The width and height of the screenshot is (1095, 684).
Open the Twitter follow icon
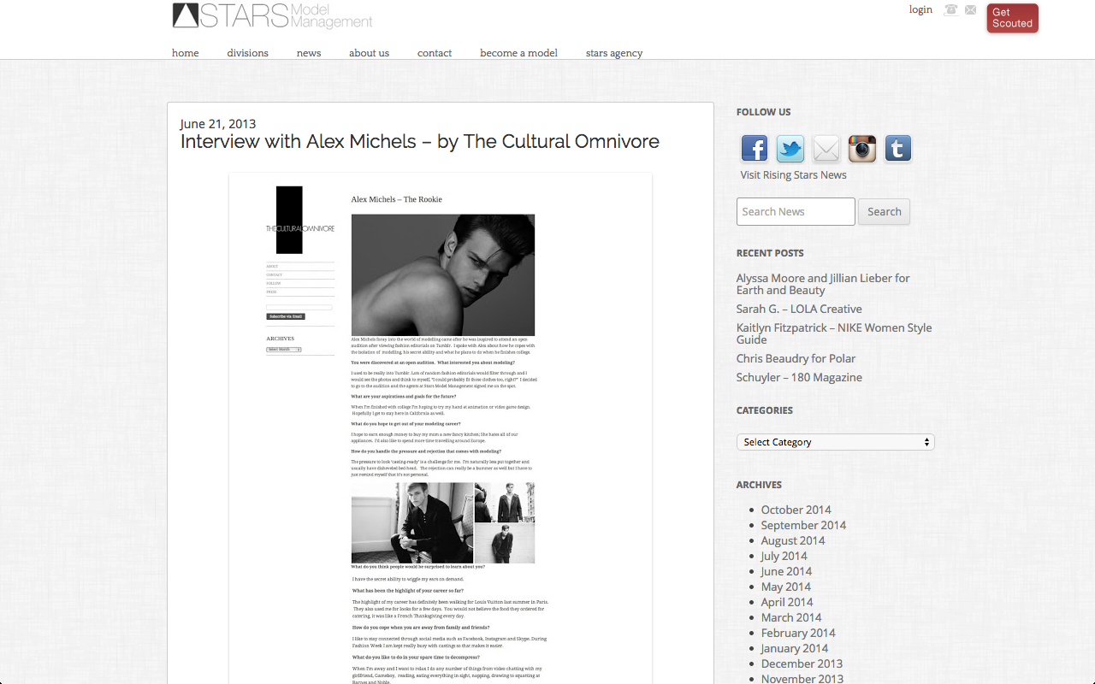(x=790, y=149)
